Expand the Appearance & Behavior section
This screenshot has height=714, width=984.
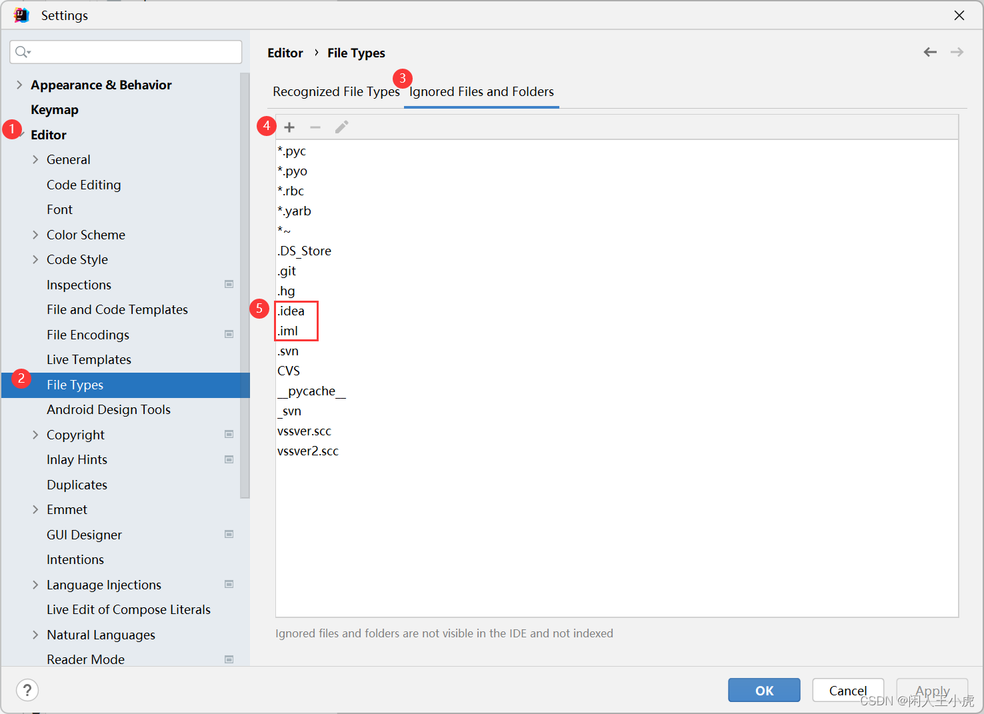click(x=19, y=85)
